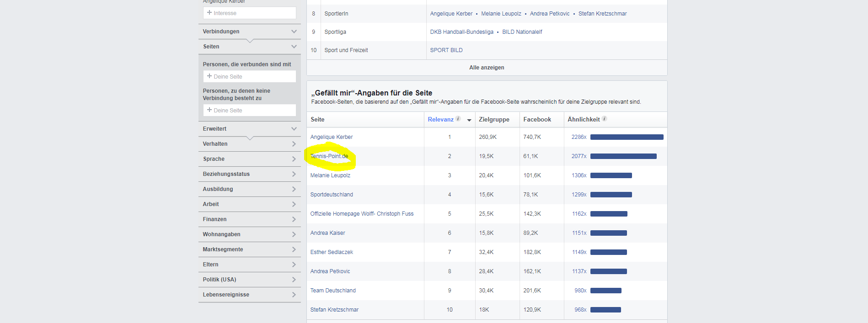
Task: Expand the Marktsegmente filter
Action: tap(250, 249)
